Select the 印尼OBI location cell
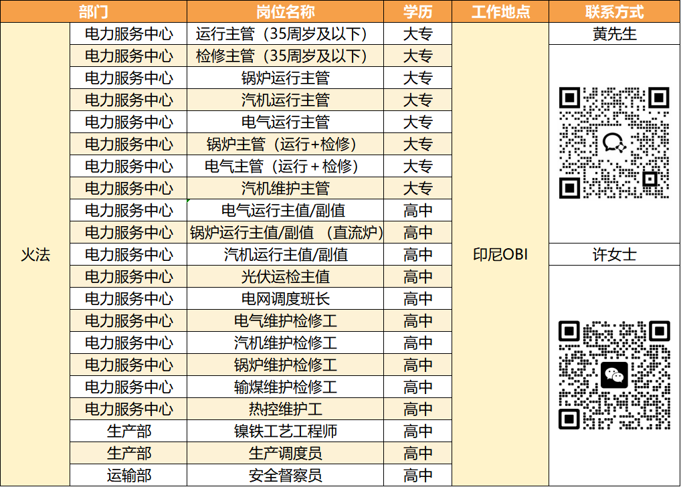The image size is (681, 487). [x=500, y=255]
